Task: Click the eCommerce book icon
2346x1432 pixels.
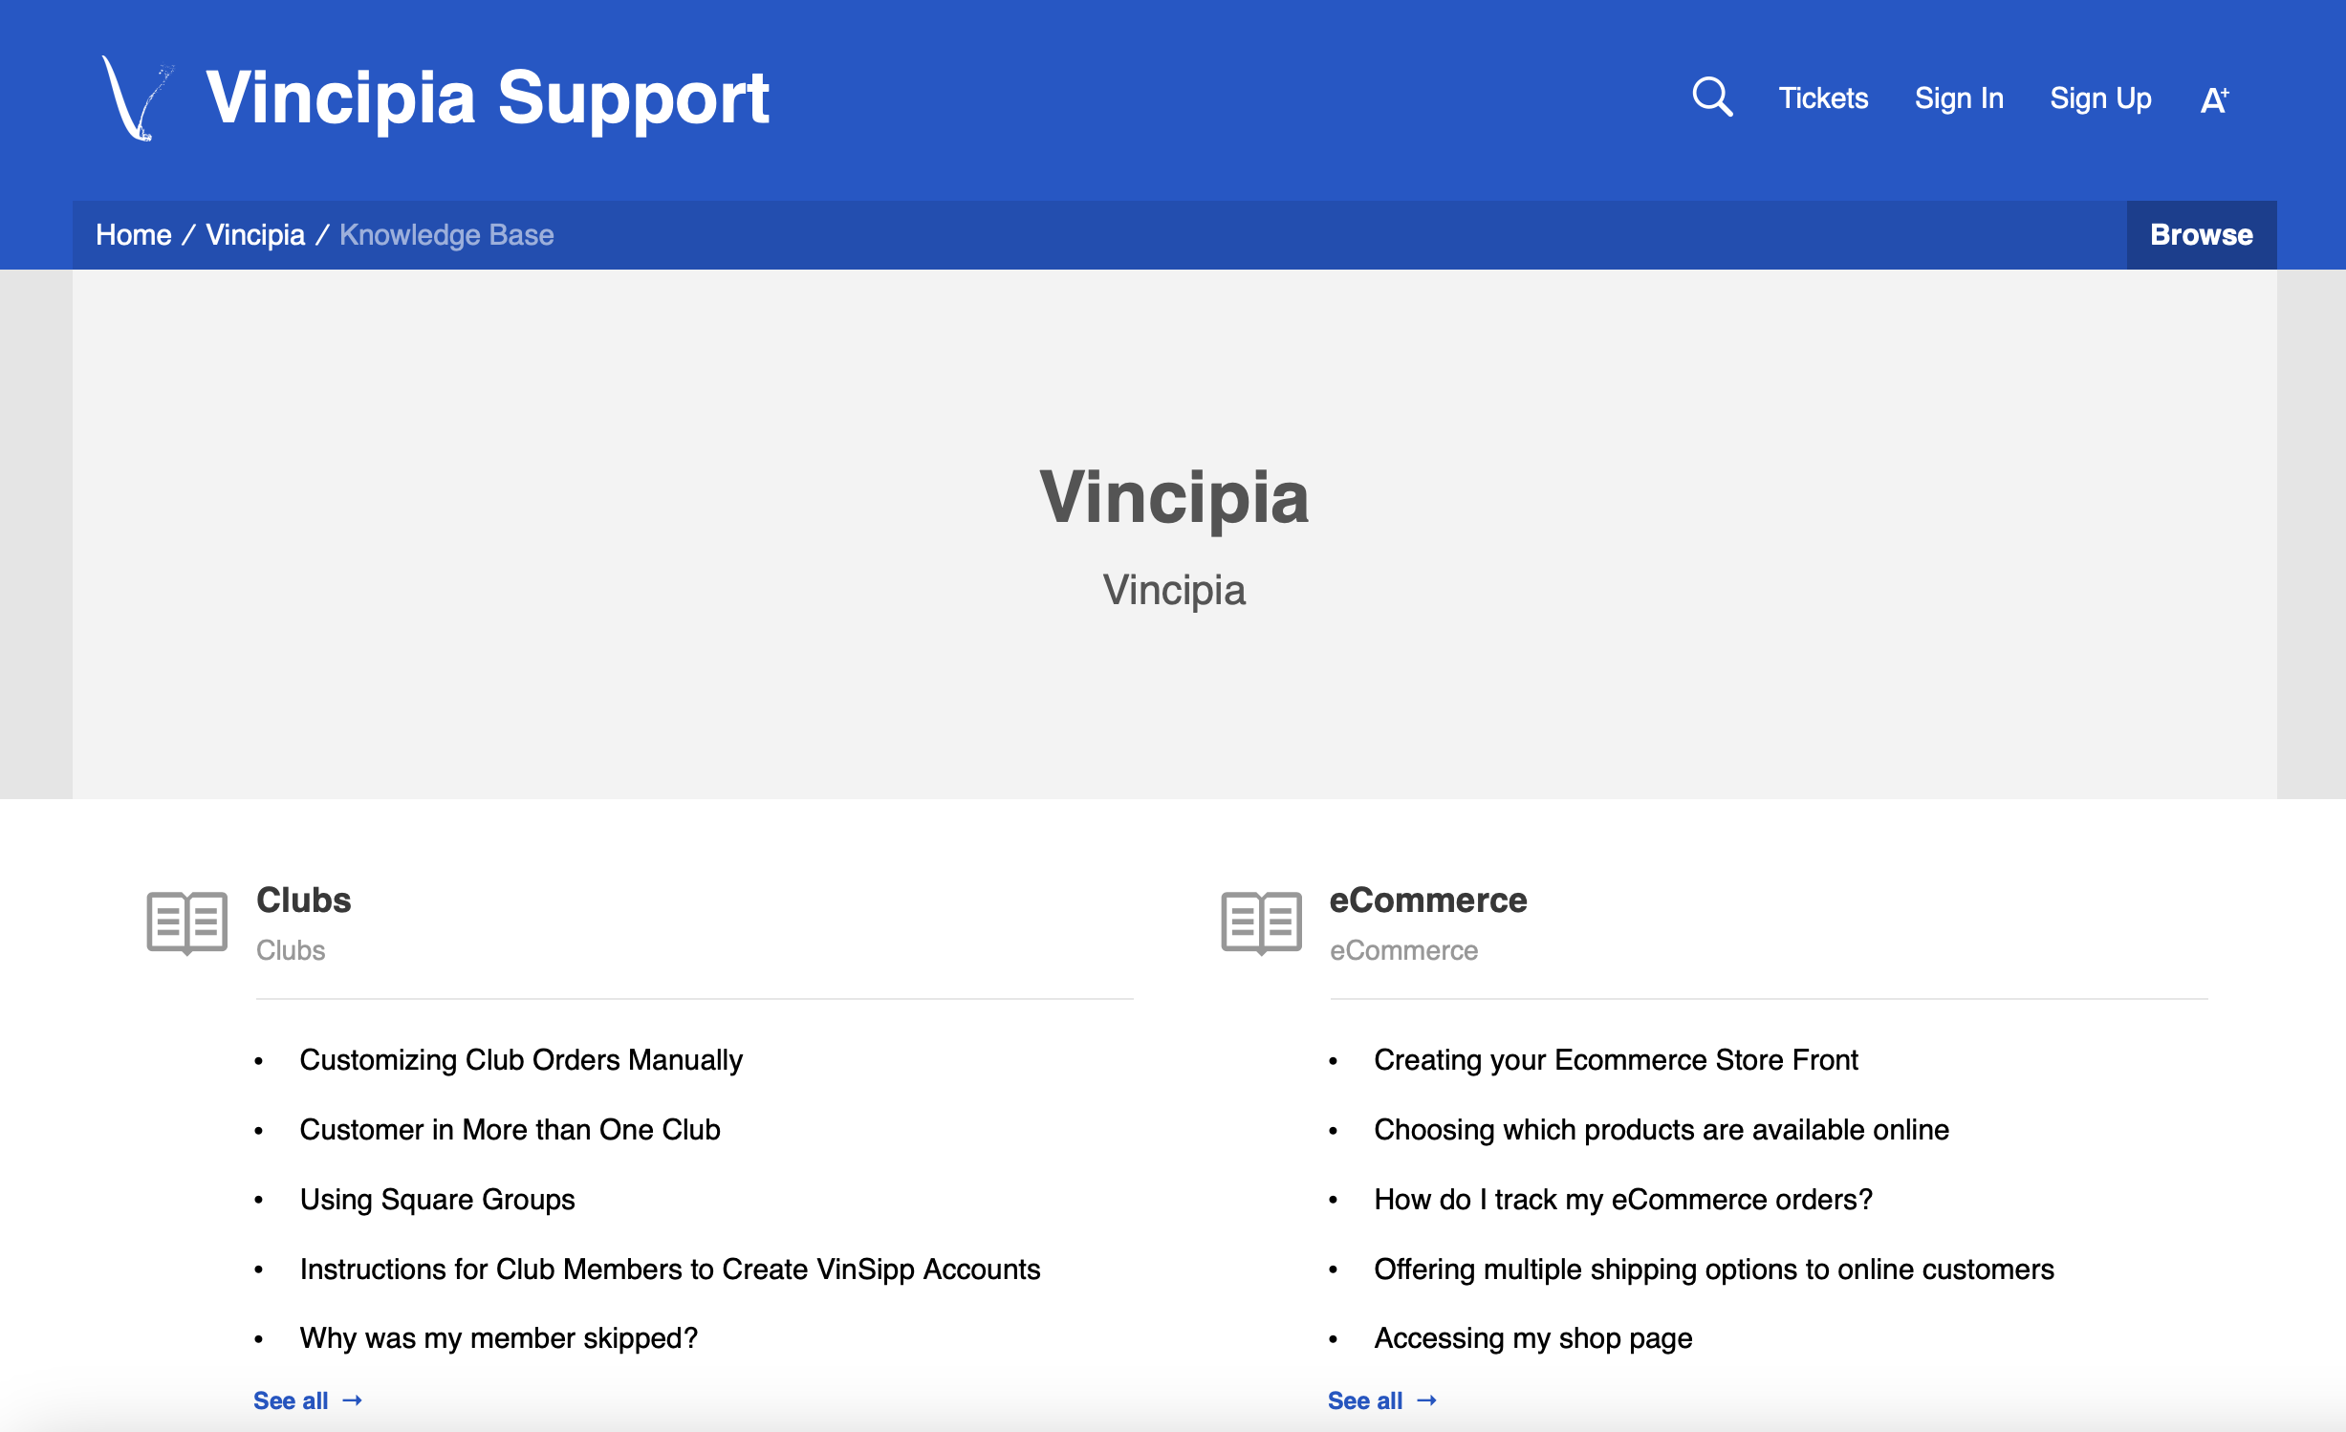Action: click(1261, 922)
